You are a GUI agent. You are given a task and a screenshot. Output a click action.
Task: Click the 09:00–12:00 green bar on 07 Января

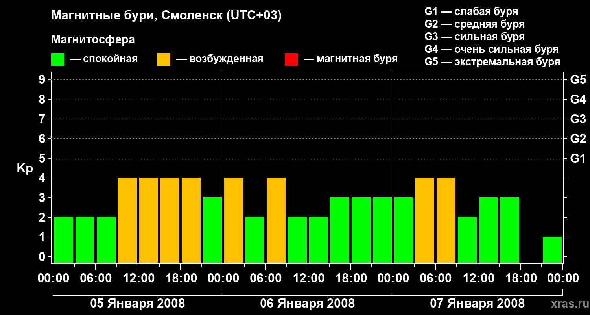(467, 240)
